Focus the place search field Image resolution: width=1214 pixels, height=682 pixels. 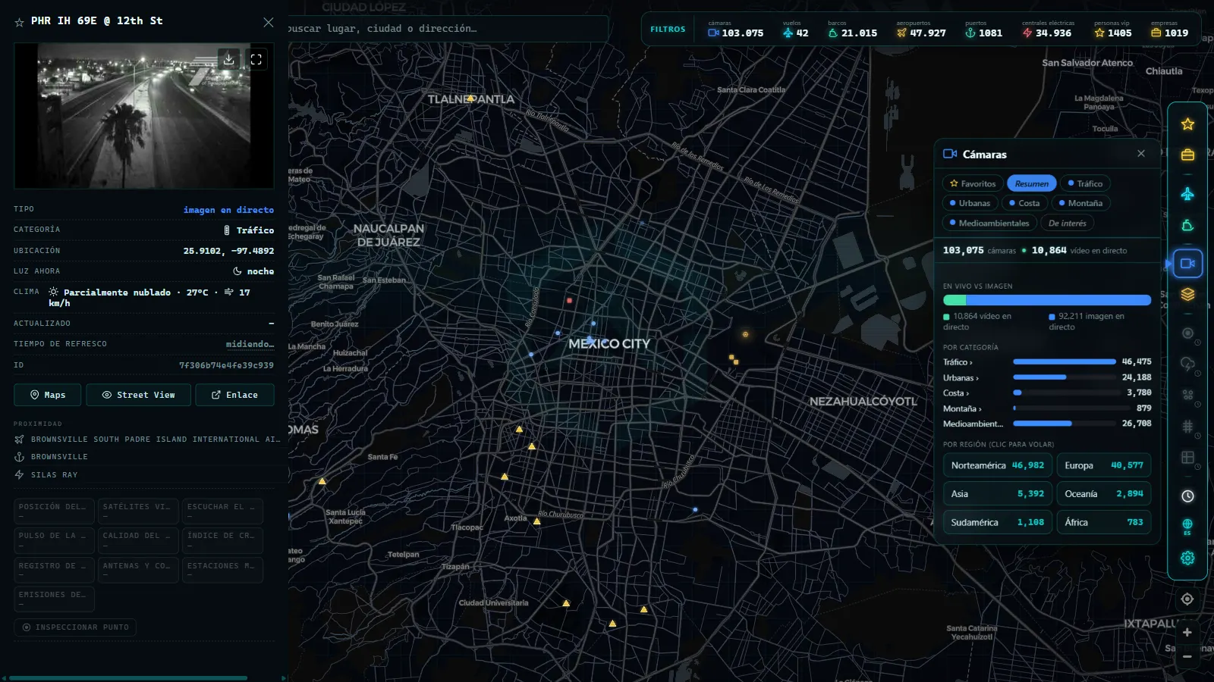(448, 29)
